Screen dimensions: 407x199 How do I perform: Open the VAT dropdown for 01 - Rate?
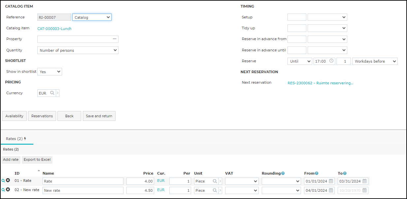(x=242, y=181)
